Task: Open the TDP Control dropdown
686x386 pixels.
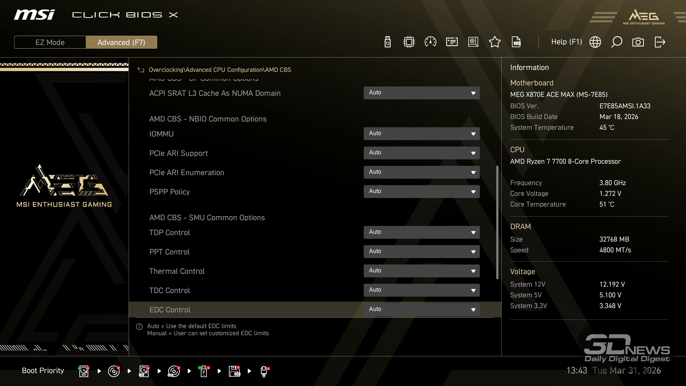Action: coord(421,232)
